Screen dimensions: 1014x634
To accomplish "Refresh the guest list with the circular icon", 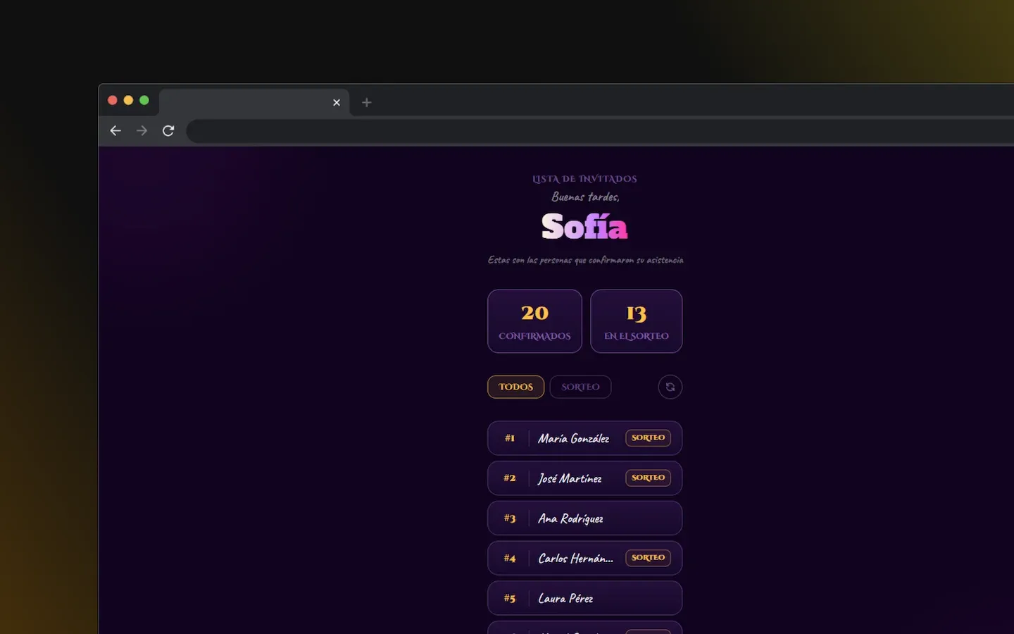I will point(670,387).
